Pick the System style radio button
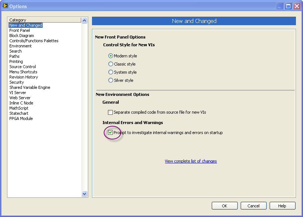 coord(111,72)
